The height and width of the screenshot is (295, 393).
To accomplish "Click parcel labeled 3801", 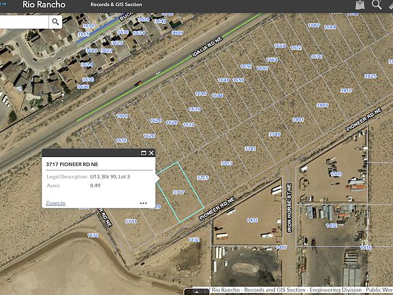I will (x=298, y=120).
